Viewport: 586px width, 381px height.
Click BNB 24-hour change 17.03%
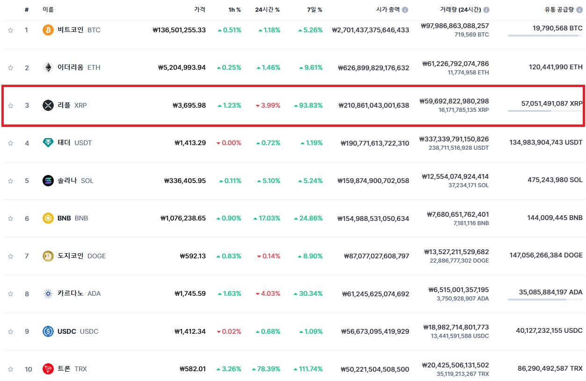[x=267, y=218]
